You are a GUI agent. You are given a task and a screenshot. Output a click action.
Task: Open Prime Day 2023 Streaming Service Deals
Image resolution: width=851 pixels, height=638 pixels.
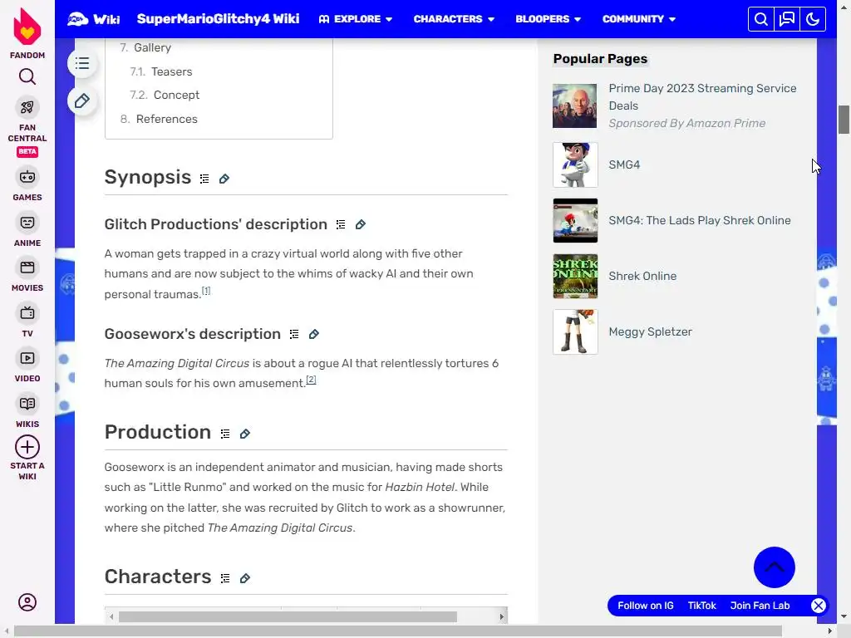pos(702,96)
